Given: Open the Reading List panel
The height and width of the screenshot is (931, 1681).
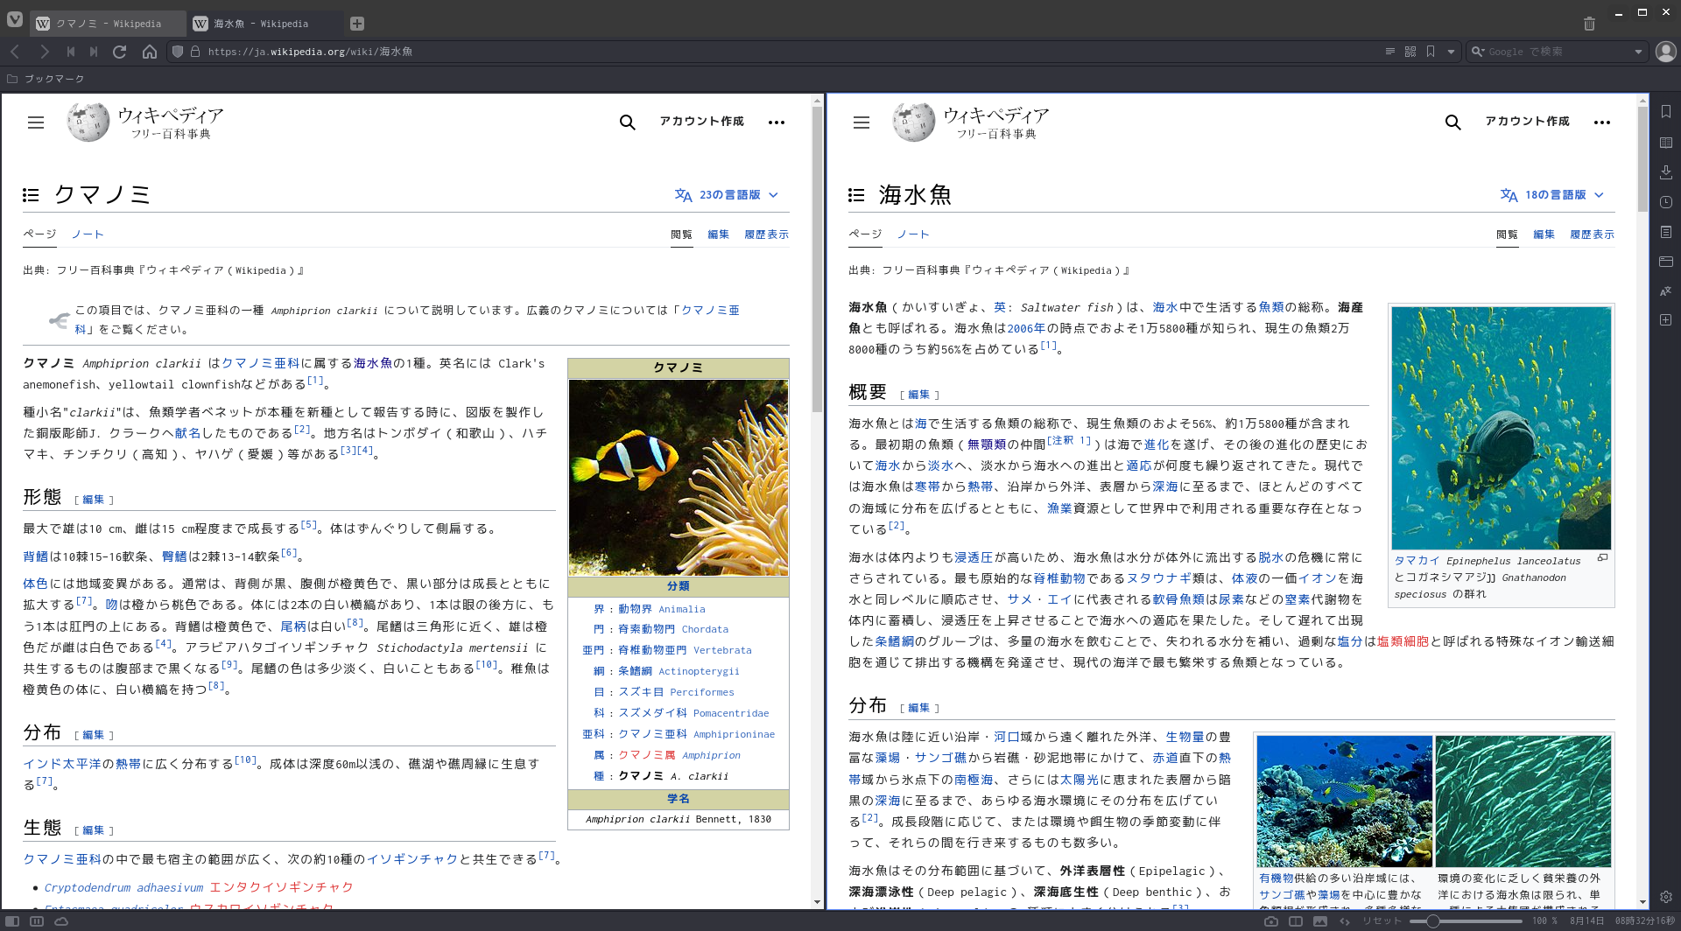Looking at the screenshot, I should point(1667,141).
